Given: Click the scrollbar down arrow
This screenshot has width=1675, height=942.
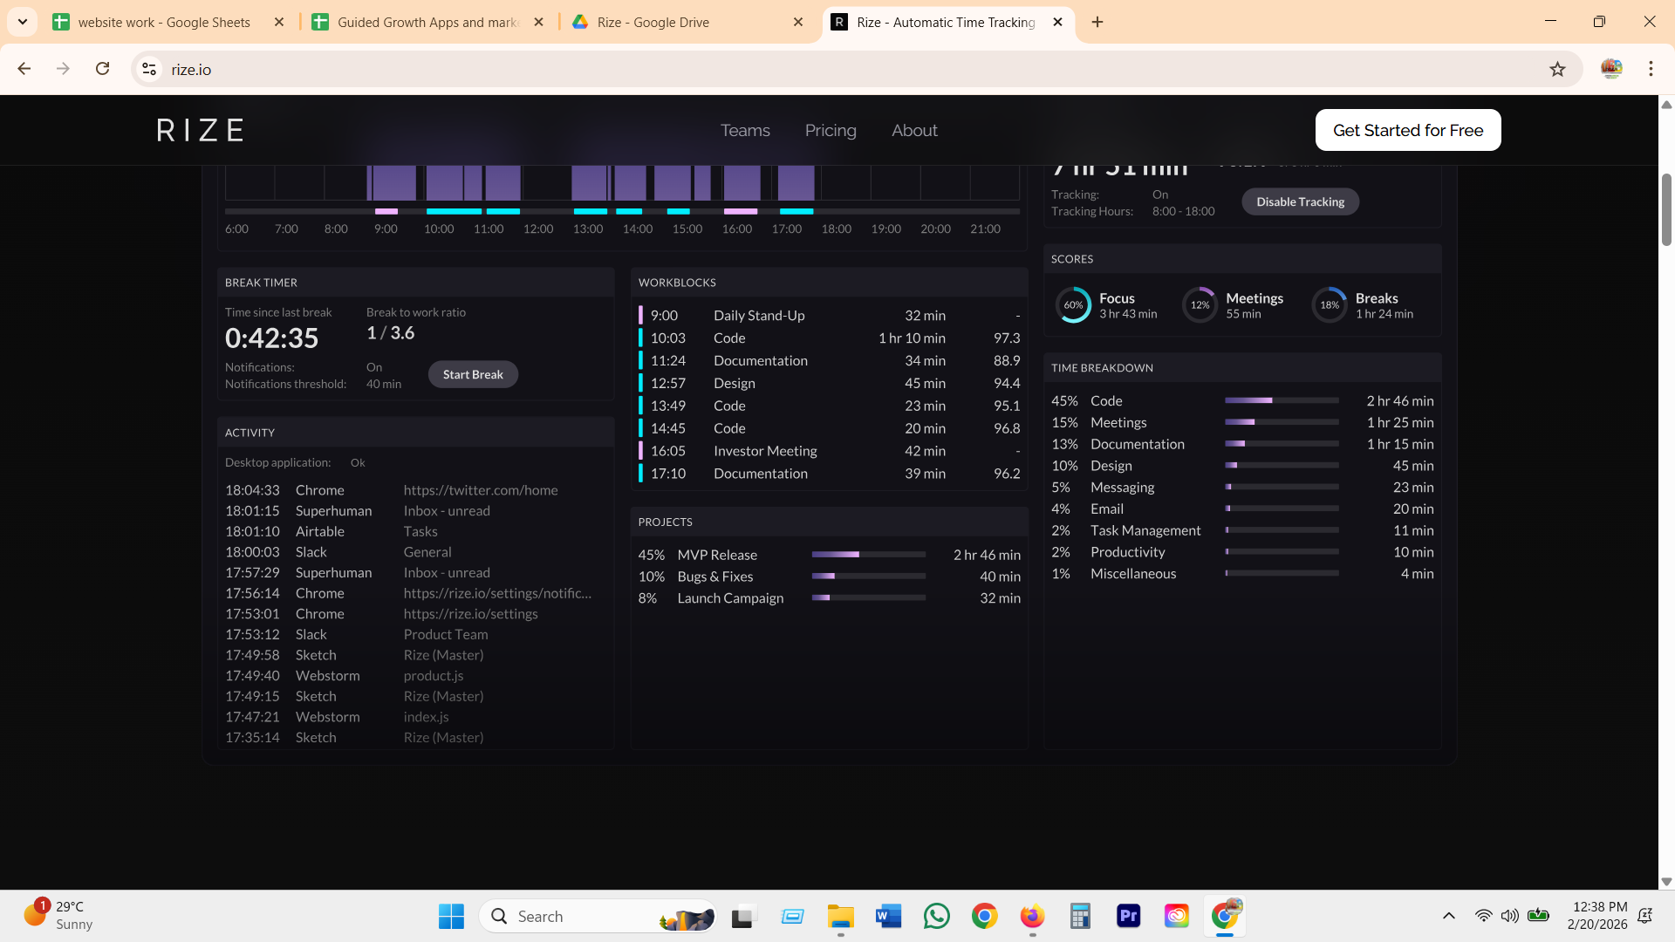Looking at the screenshot, I should pyautogui.click(x=1666, y=882).
